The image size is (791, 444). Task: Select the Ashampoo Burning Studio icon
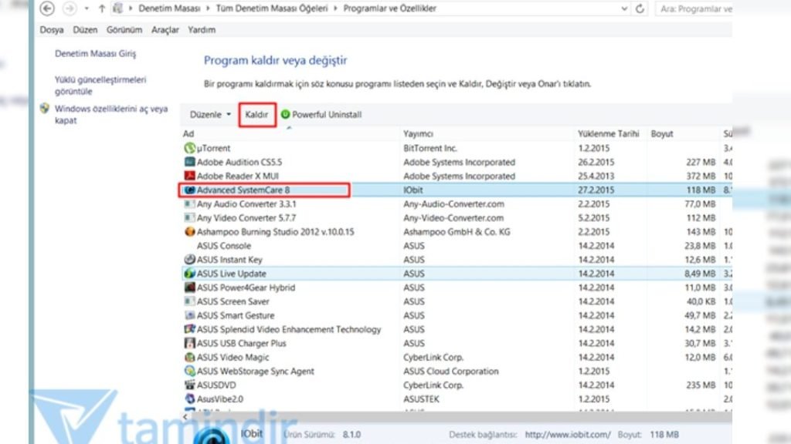[x=189, y=231]
